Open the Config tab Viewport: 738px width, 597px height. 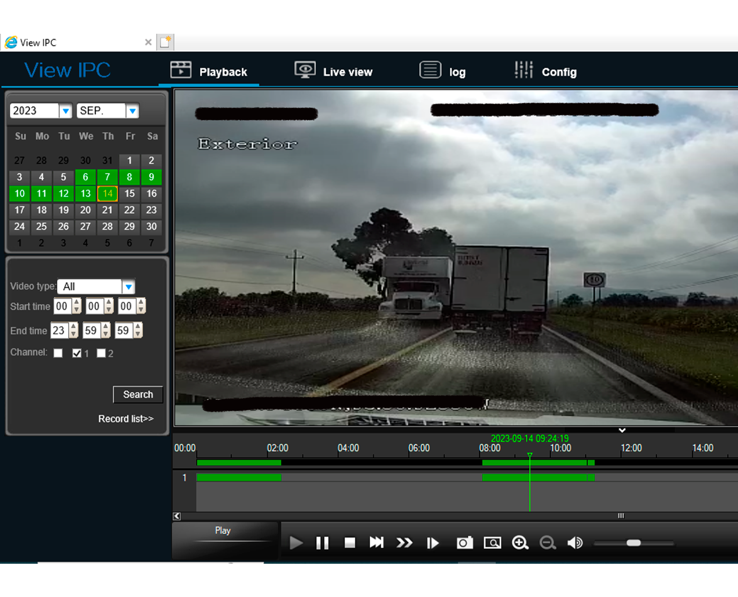545,71
